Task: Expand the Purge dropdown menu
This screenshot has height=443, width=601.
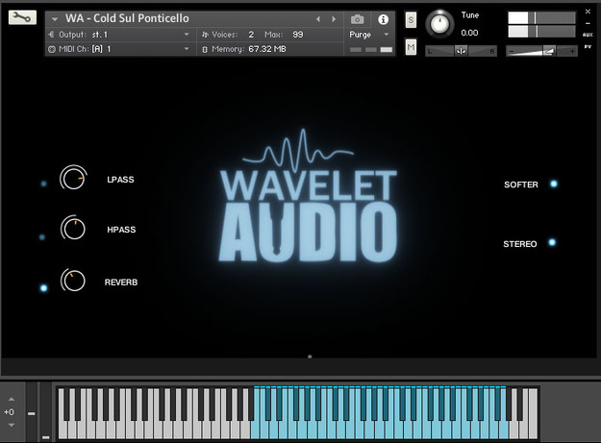Action: coord(368,35)
